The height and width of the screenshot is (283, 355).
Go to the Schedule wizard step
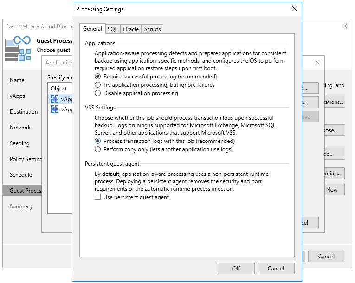(21, 175)
